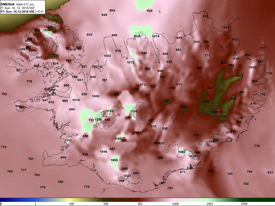This screenshot has width=275, height=206.
Task: Select the map value 779
Action: coord(87,187)
